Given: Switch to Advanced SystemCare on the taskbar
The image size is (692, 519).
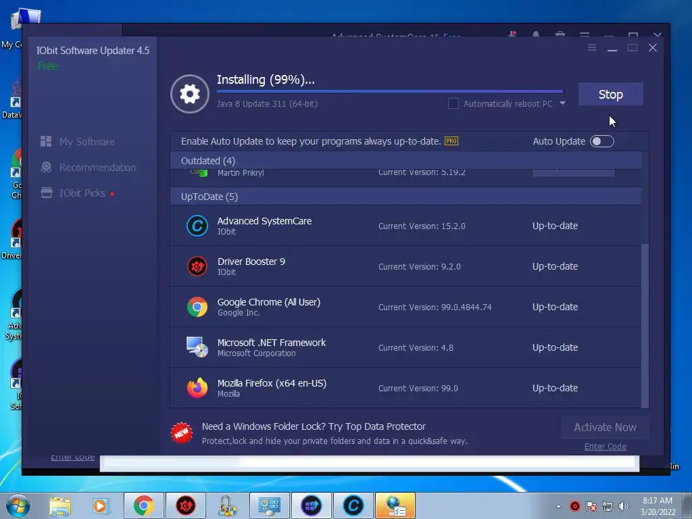Looking at the screenshot, I should click(x=353, y=505).
